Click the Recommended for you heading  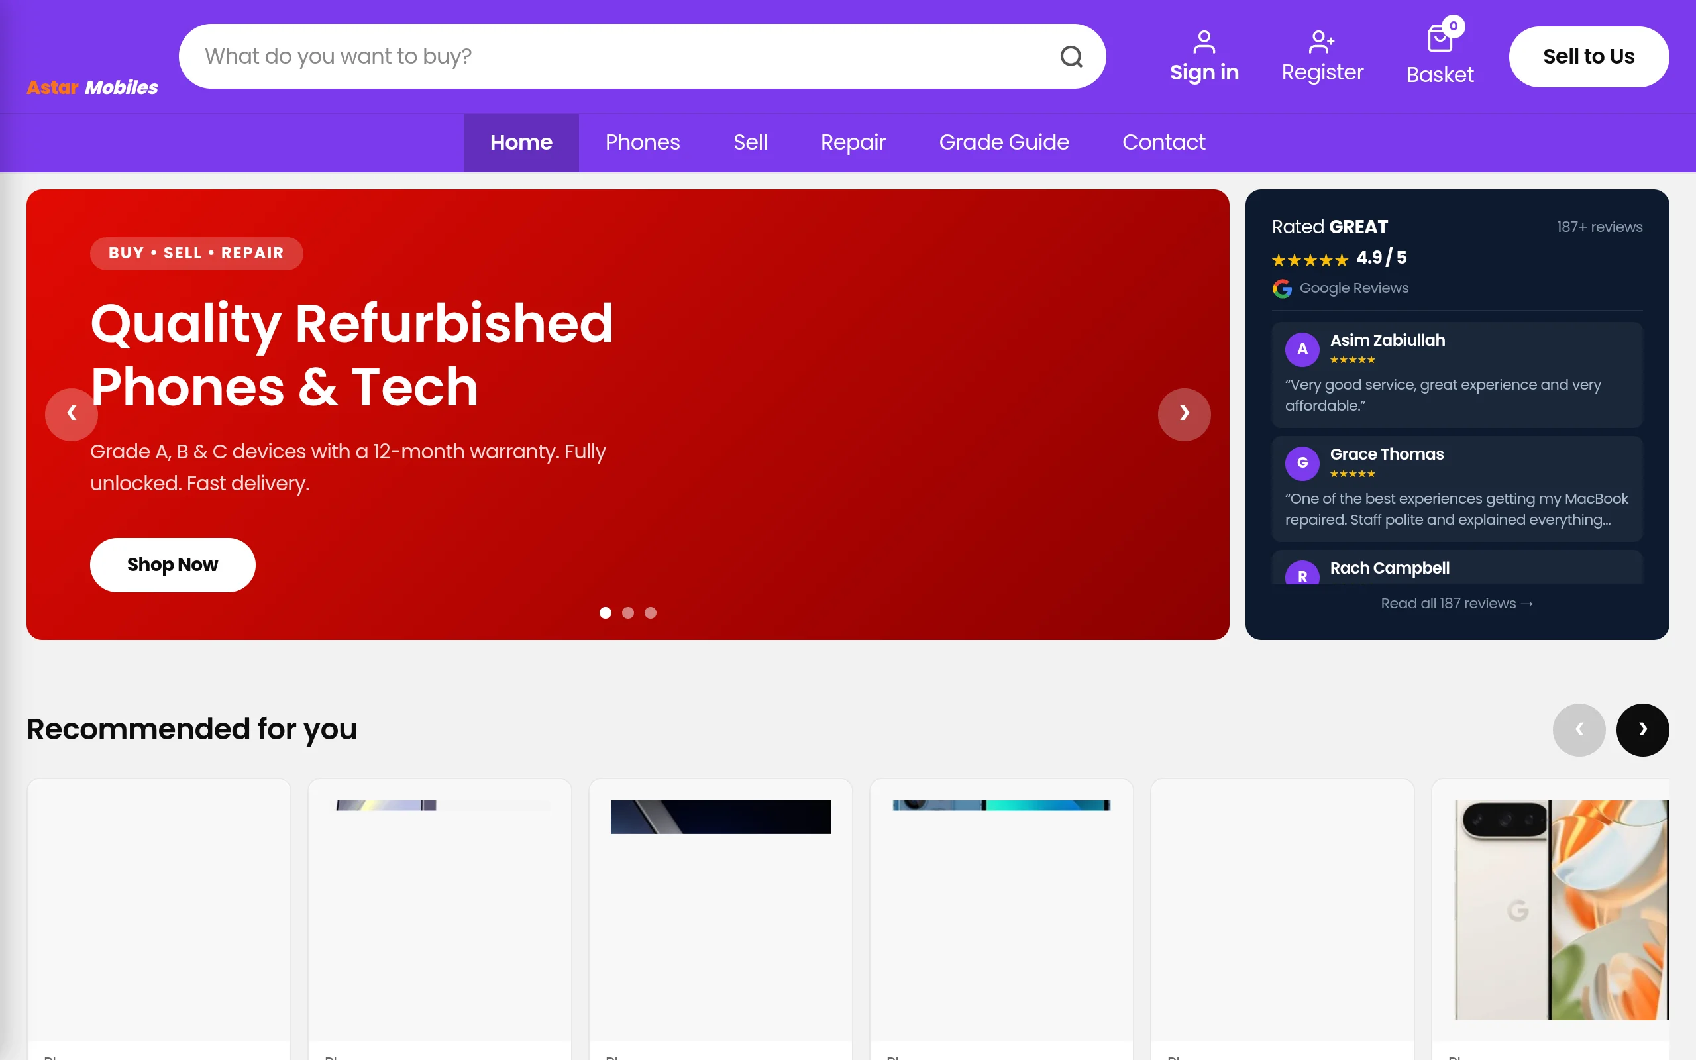point(192,729)
